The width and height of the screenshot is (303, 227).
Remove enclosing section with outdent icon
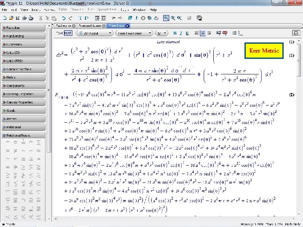104,18
